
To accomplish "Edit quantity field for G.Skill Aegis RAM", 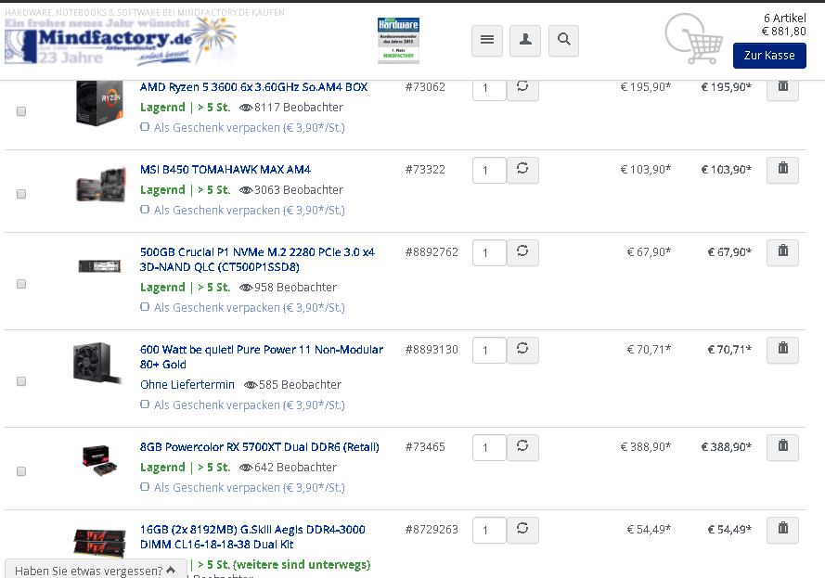I will point(489,531).
